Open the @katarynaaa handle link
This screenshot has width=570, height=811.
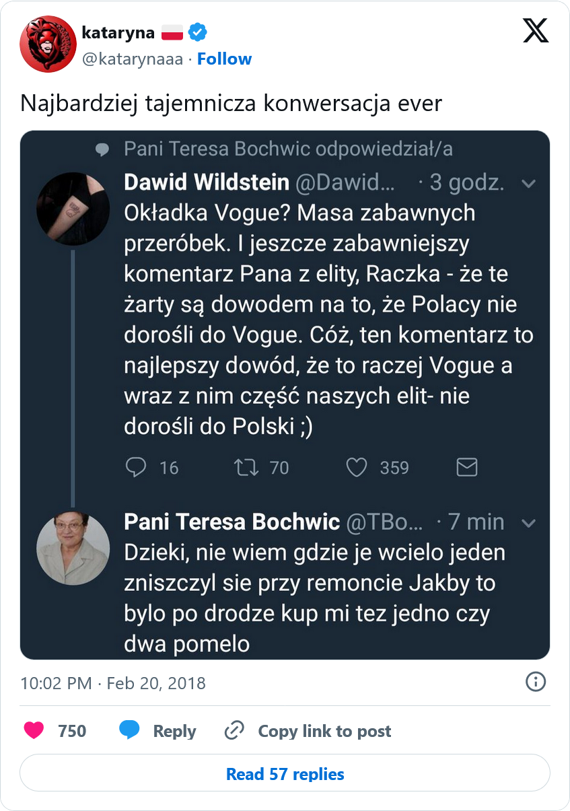(132, 59)
